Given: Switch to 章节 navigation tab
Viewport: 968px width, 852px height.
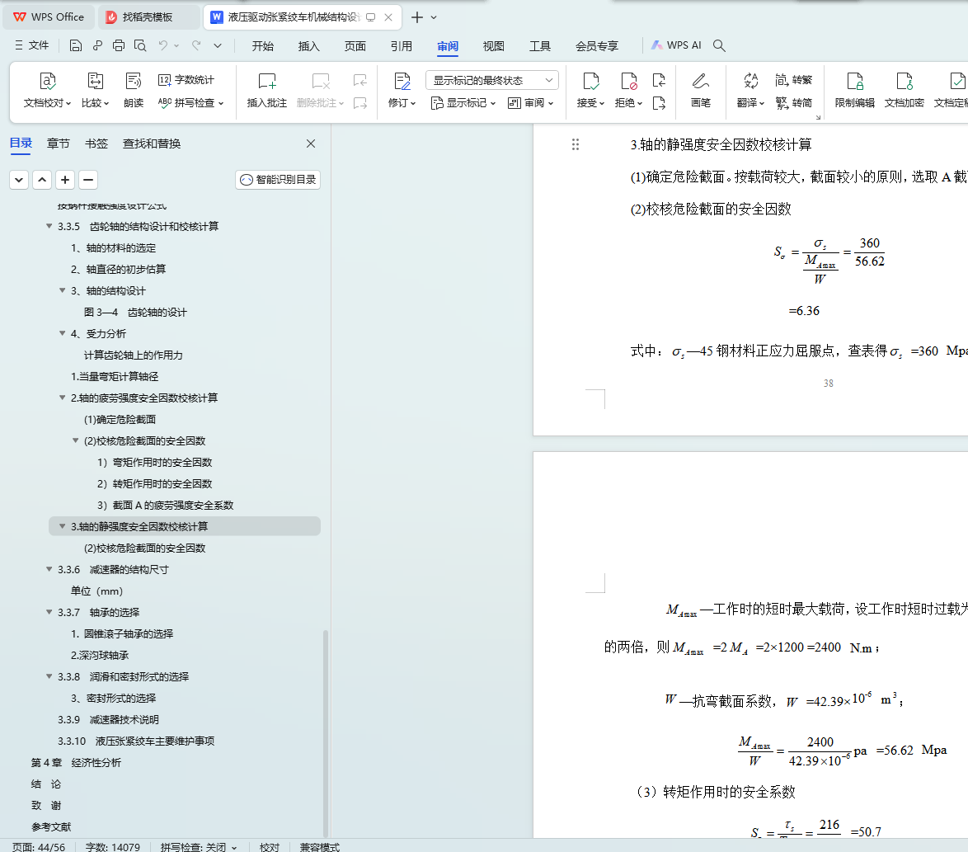Looking at the screenshot, I should (x=58, y=144).
